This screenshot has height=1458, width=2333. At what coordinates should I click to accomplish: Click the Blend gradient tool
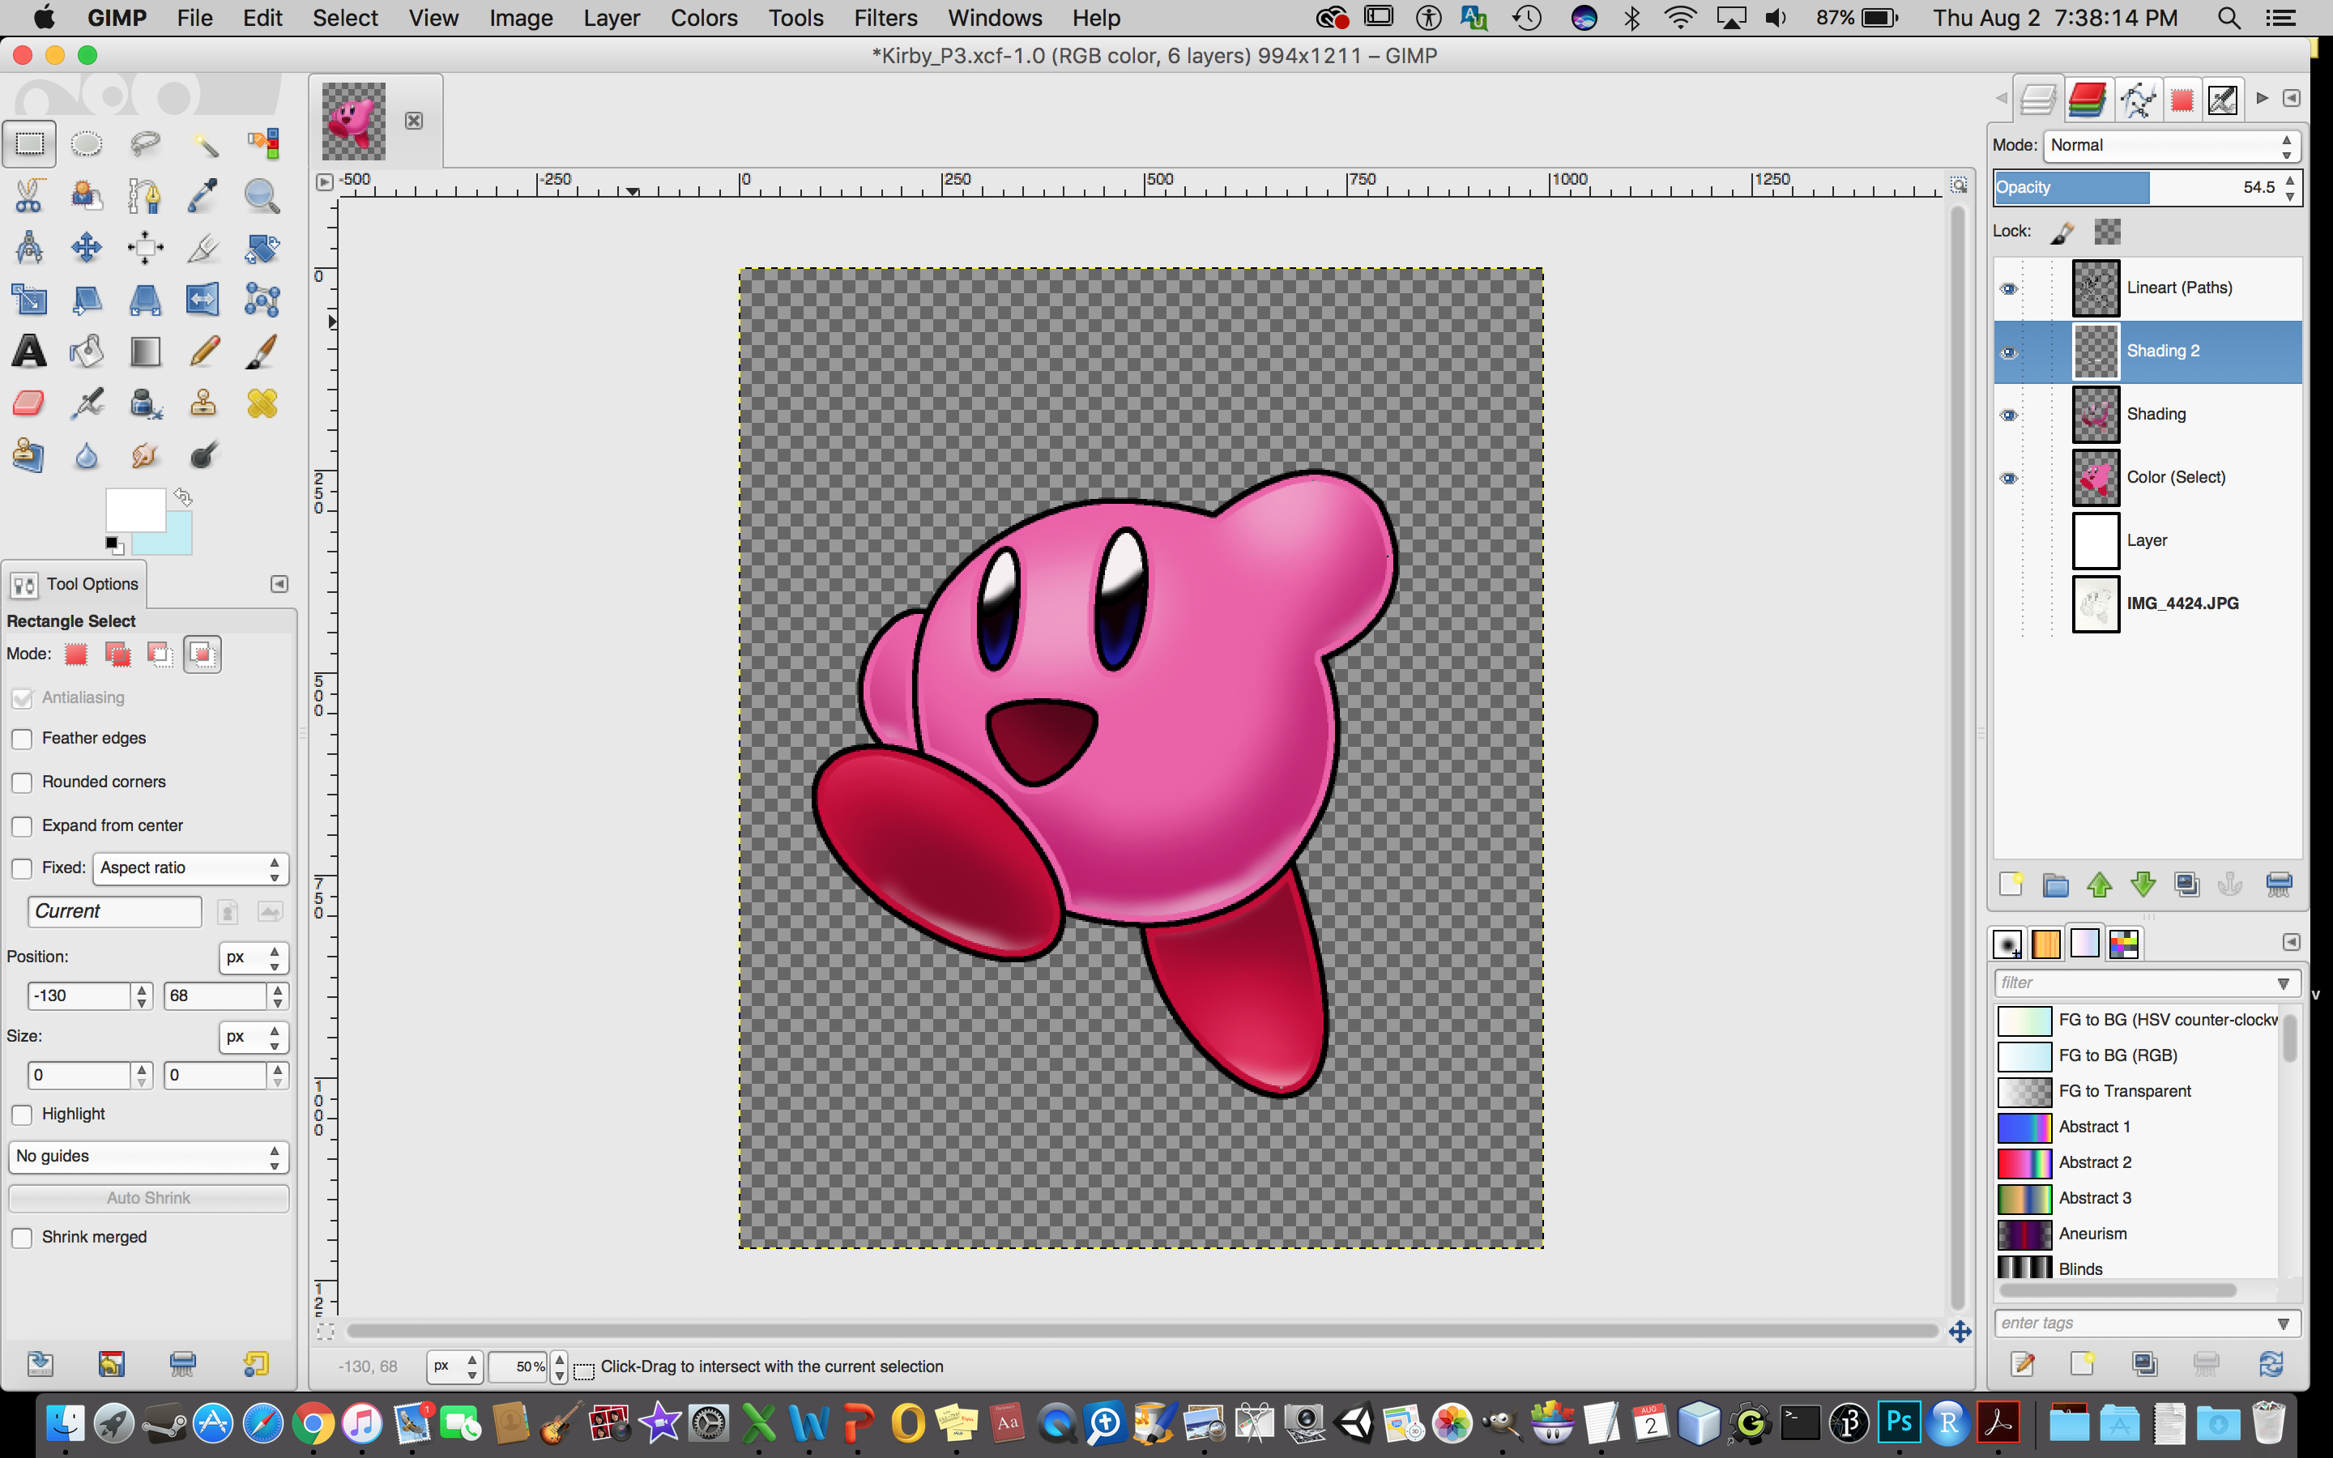pyautogui.click(x=145, y=352)
